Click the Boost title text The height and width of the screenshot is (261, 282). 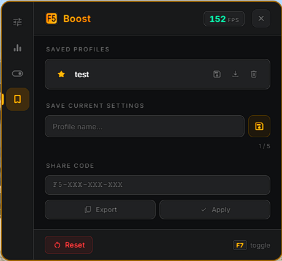77,18
